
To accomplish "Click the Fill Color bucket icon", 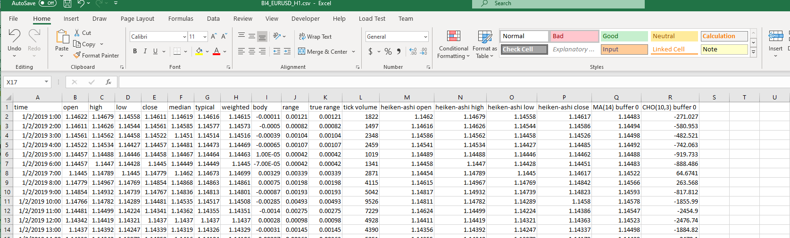I will coord(199,51).
